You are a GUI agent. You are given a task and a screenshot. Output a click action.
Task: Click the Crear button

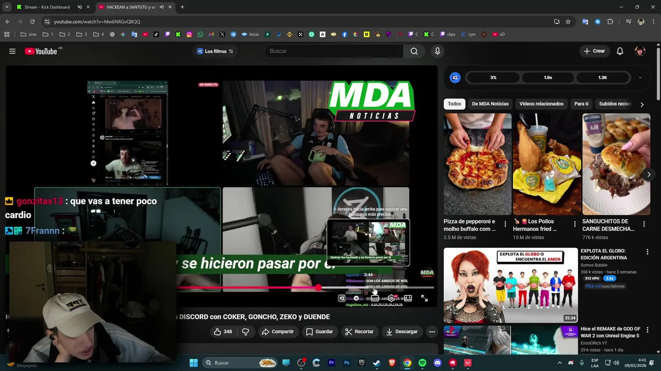(x=594, y=51)
